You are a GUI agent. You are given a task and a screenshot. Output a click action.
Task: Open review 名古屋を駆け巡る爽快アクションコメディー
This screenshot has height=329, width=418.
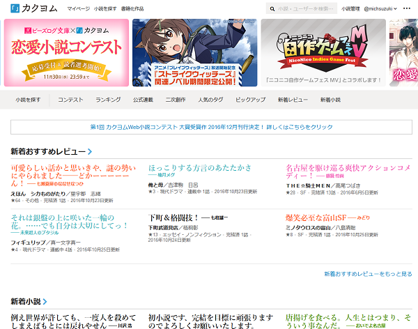[348, 171]
